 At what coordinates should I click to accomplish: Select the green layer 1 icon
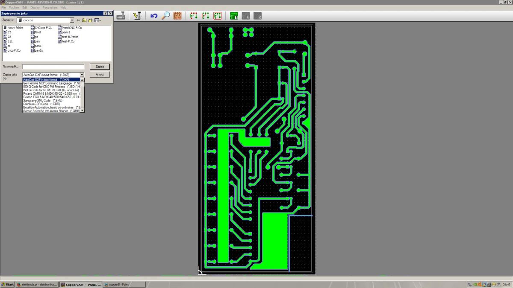click(234, 16)
